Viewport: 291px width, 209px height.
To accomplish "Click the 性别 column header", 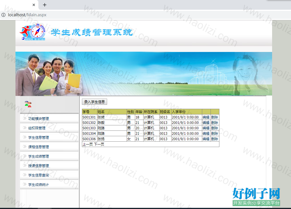I will pyautogui.click(x=131, y=112).
